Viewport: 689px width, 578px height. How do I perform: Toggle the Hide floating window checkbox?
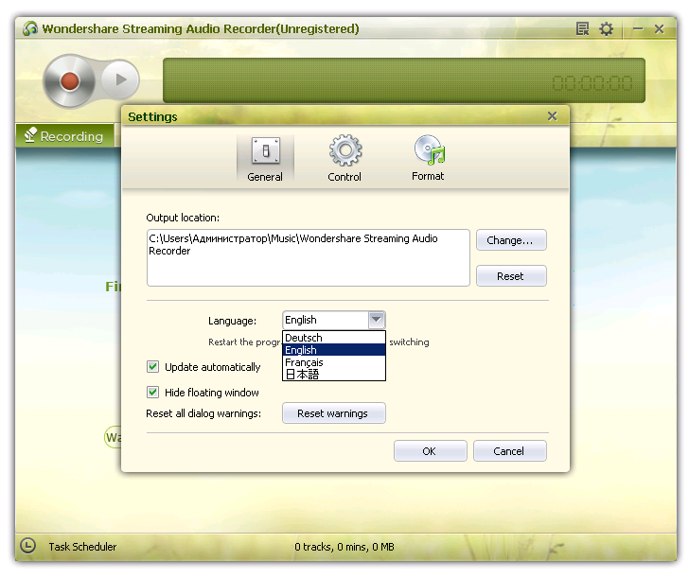pyautogui.click(x=153, y=393)
